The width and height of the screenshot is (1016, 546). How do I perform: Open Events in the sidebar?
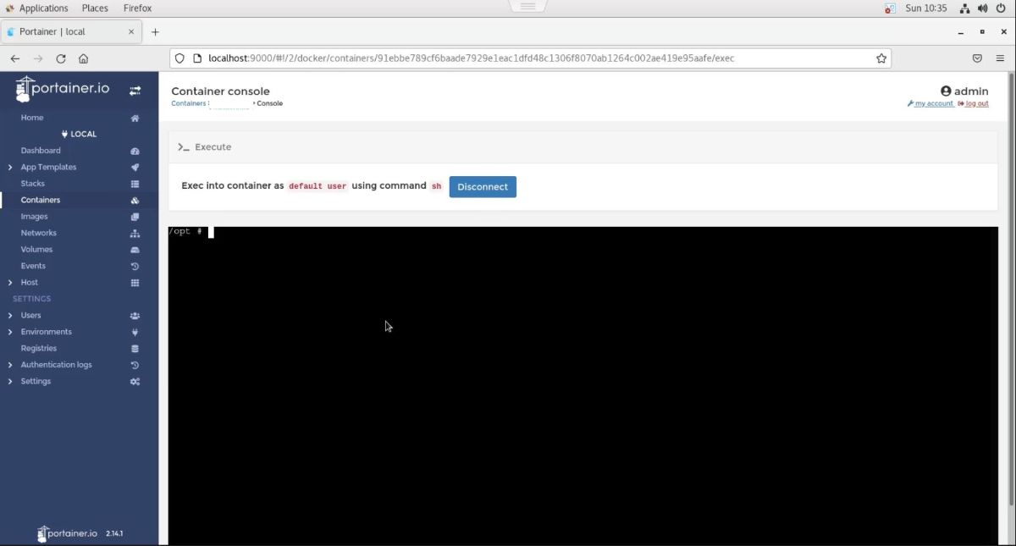tap(33, 266)
